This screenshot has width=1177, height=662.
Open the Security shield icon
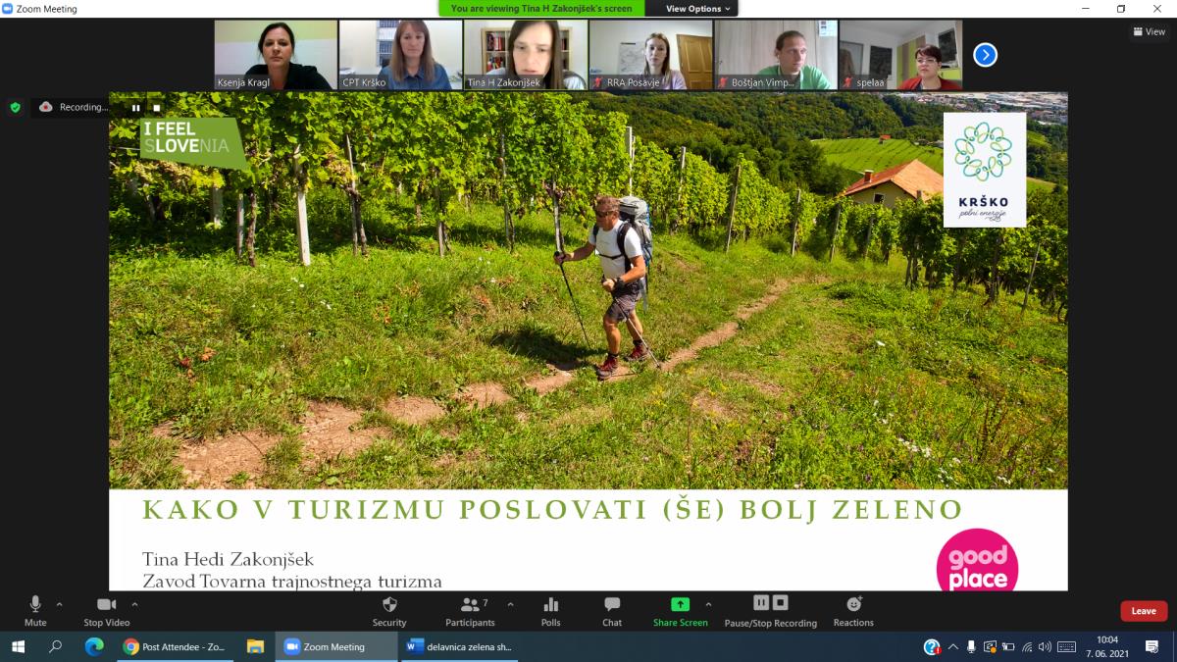[388, 605]
